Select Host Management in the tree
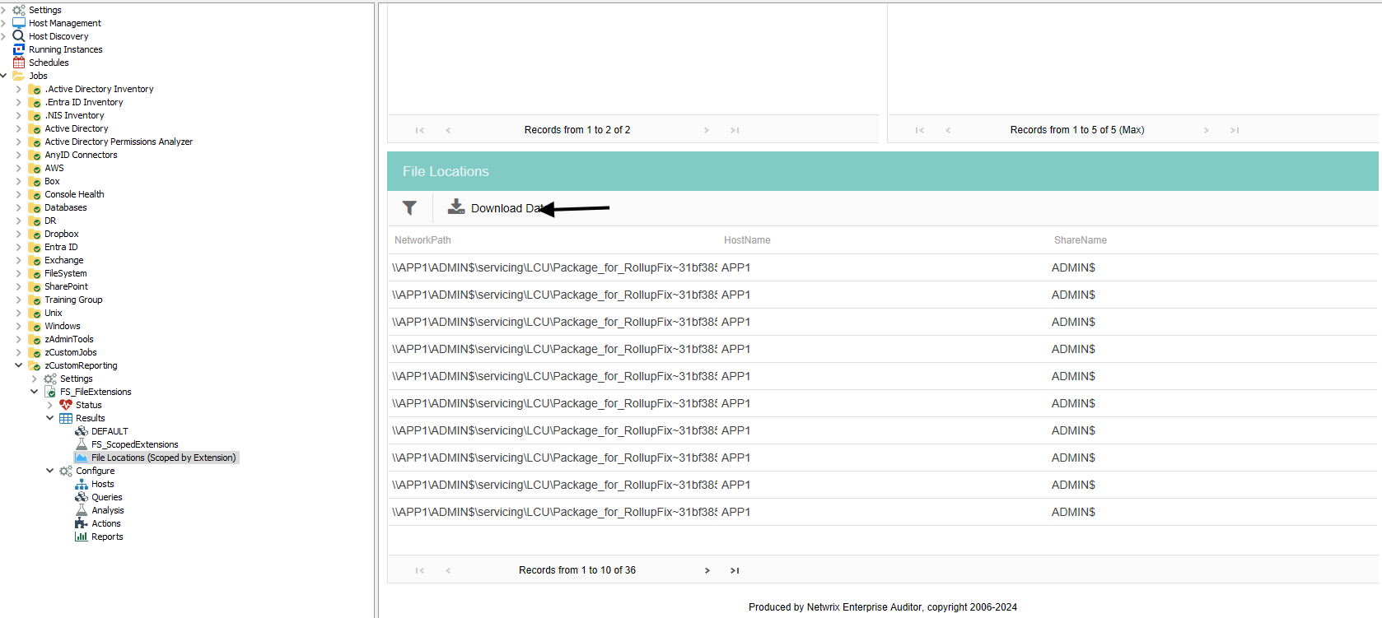Screen dimensions: 1382x618 pyautogui.click(x=65, y=23)
